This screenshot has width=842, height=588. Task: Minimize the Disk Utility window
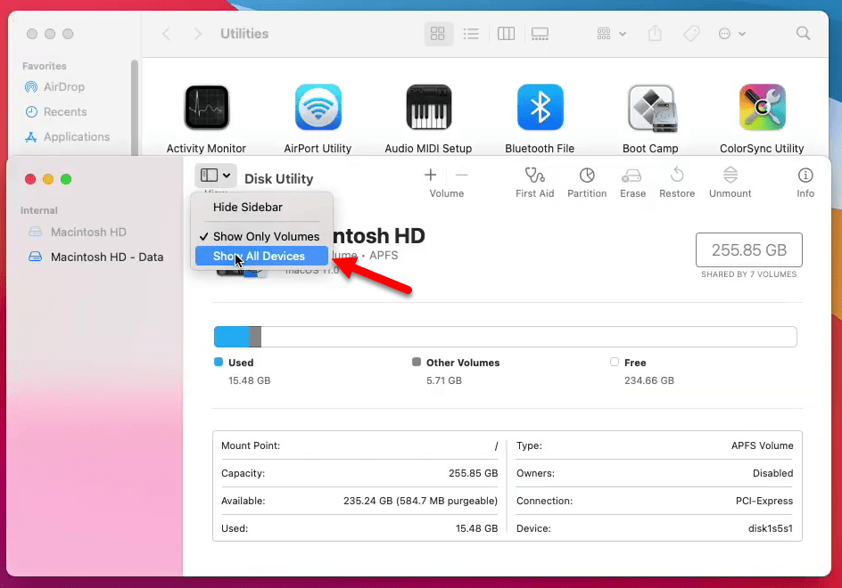(x=48, y=179)
